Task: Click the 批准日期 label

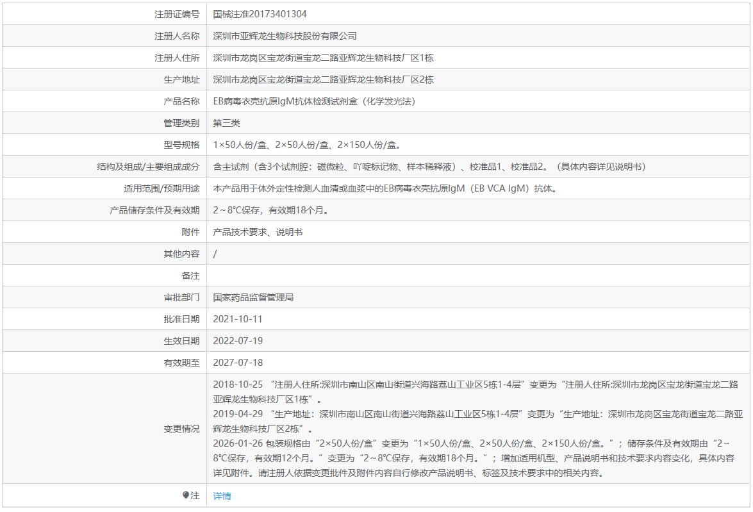Action: pos(181,319)
